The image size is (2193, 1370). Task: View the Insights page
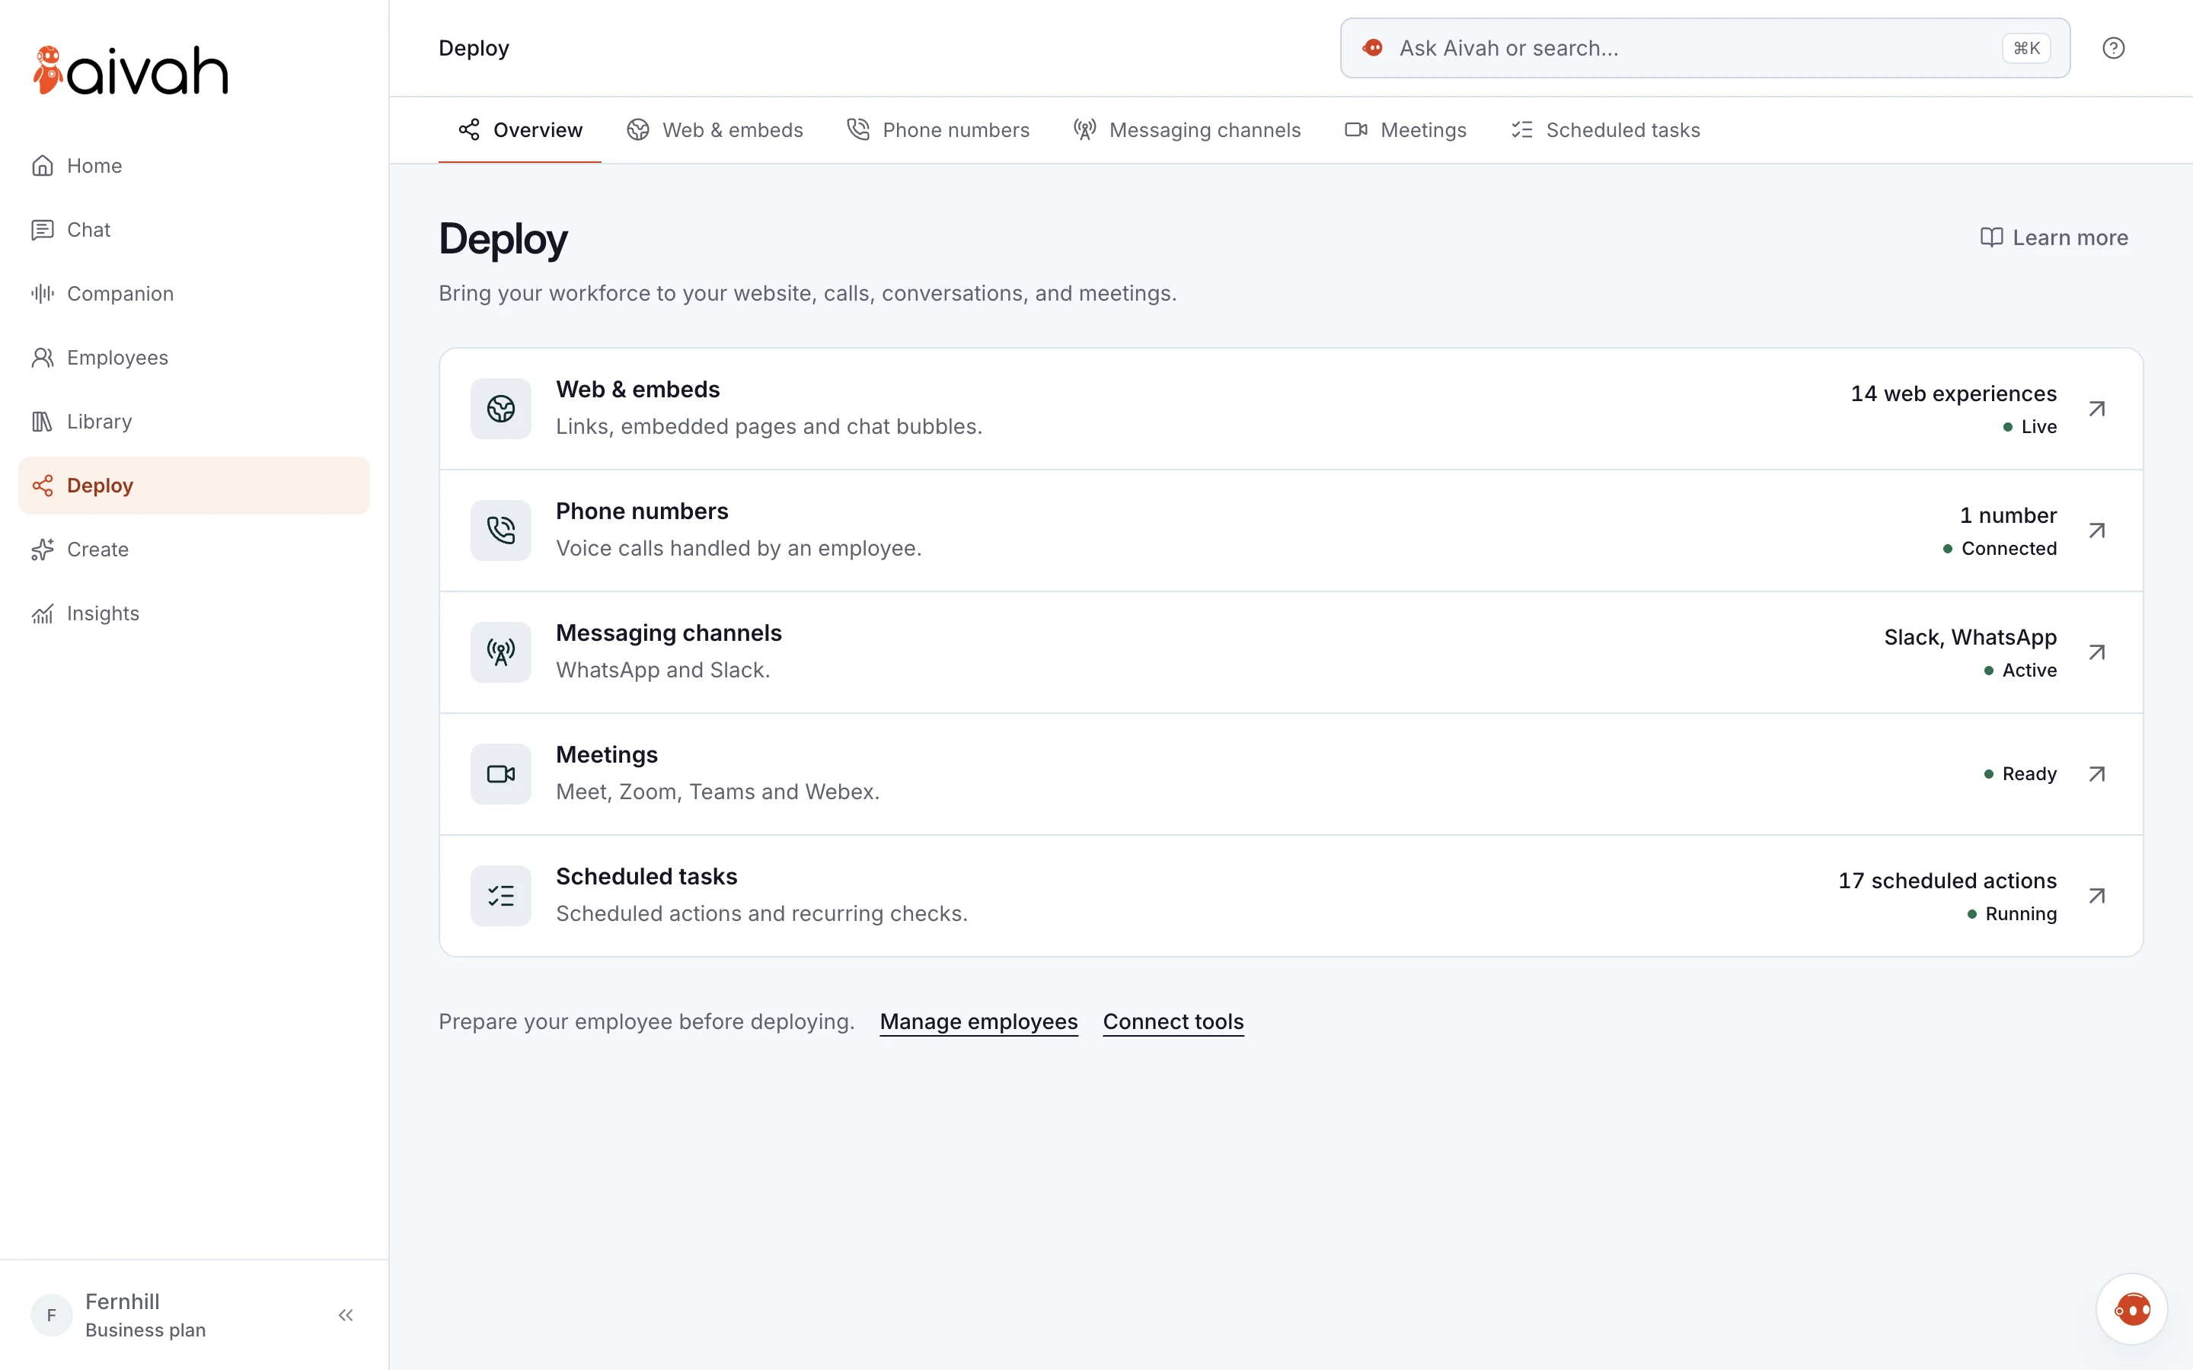[x=194, y=613]
